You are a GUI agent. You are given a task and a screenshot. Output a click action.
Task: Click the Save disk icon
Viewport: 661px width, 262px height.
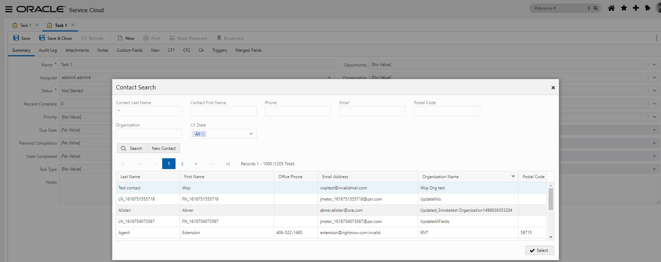[x=16, y=38]
